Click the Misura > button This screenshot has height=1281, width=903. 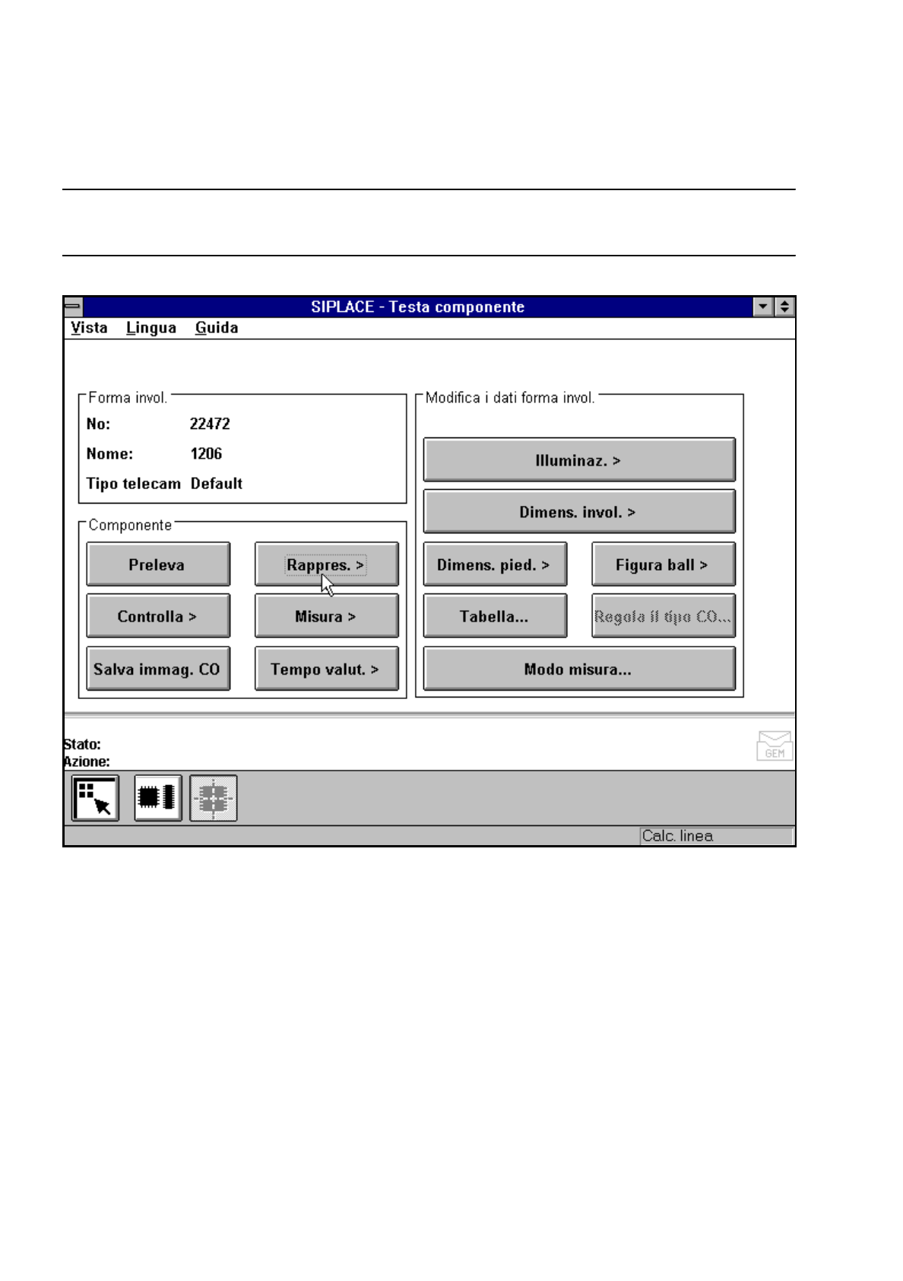[x=326, y=616]
